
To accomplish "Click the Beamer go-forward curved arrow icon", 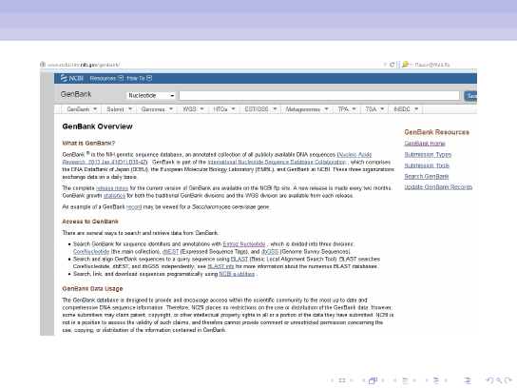I will 508,380.
